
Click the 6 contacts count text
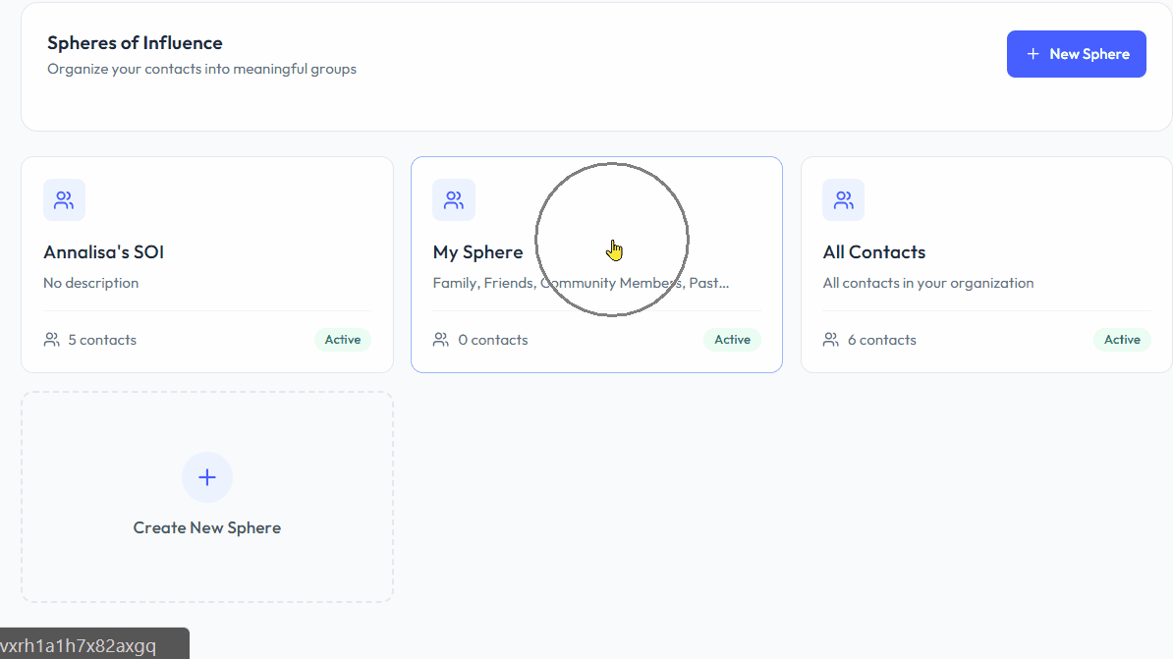coord(881,340)
